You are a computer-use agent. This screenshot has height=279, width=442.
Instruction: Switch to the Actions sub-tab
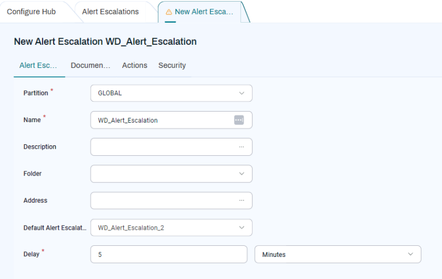pyautogui.click(x=135, y=65)
